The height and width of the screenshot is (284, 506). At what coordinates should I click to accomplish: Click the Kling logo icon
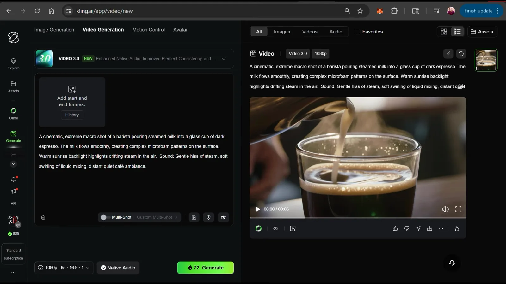point(13,37)
